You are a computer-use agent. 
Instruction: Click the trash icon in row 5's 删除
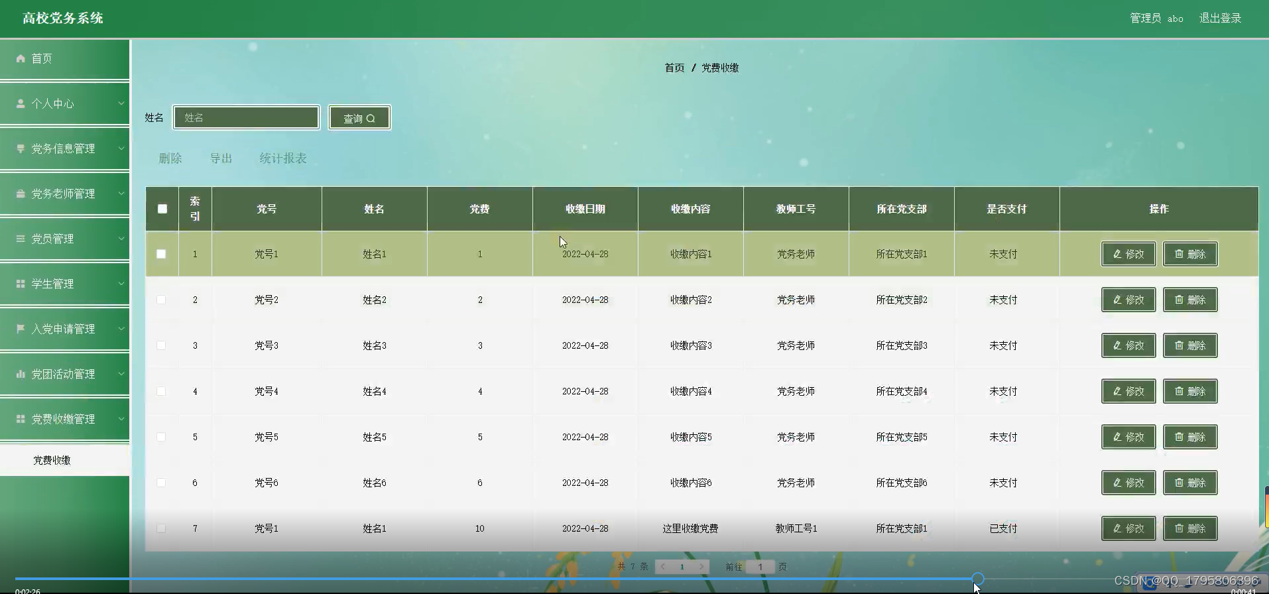(x=1179, y=437)
